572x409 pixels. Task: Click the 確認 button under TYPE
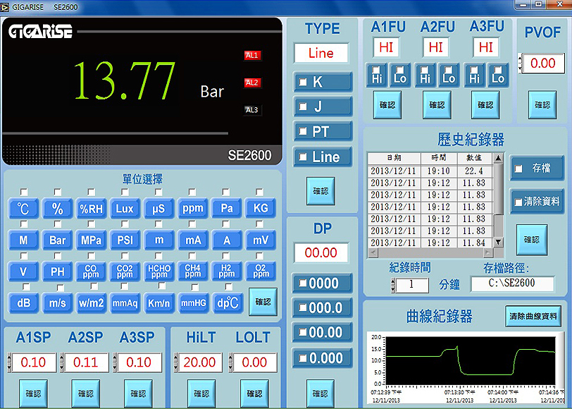pyautogui.click(x=321, y=191)
